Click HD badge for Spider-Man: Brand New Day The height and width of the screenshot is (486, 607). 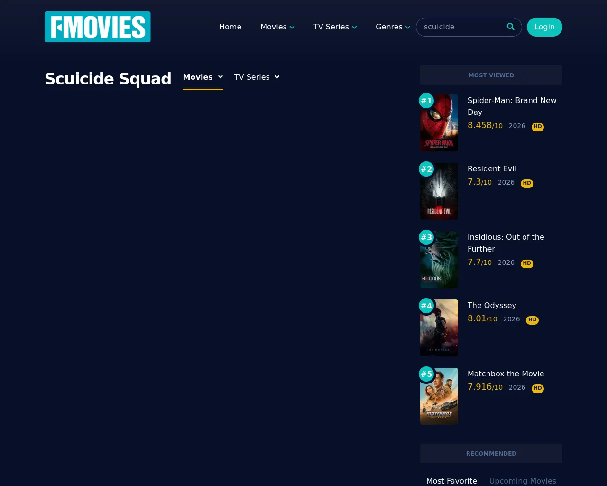[538, 127]
